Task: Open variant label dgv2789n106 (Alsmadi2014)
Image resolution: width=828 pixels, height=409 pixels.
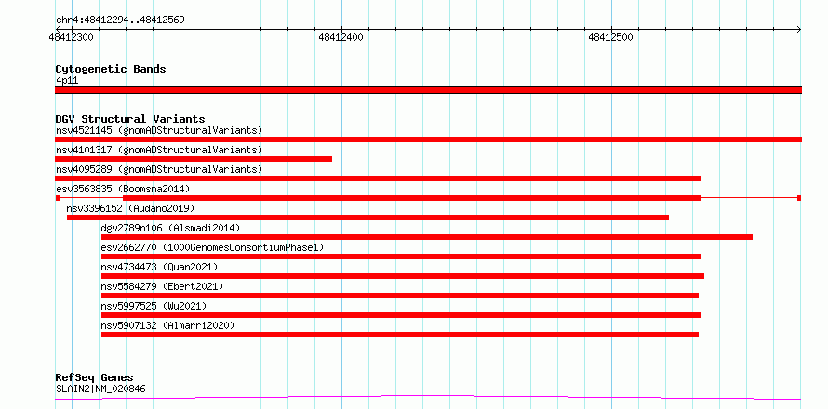Action: click(170, 228)
